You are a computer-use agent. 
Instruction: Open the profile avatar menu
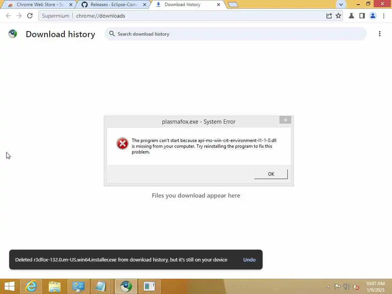(373, 16)
